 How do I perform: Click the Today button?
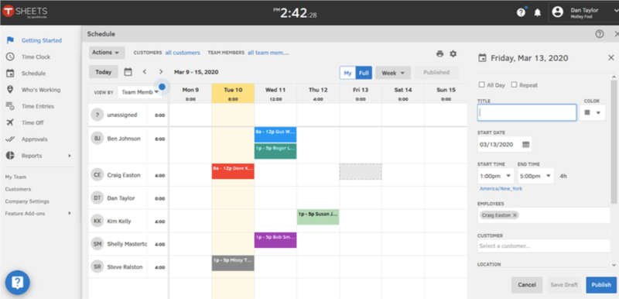pos(104,72)
